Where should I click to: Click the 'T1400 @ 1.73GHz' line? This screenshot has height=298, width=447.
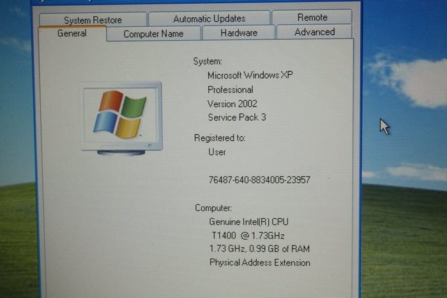[248, 235]
